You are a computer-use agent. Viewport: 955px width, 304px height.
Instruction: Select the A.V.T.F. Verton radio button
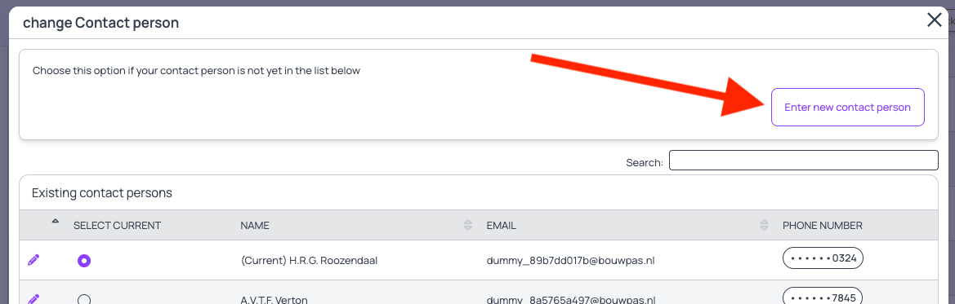pyautogui.click(x=84, y=299)
